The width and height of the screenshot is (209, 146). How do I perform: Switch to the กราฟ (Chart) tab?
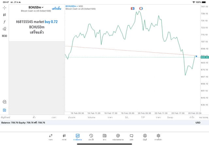(x=64, y=137)
